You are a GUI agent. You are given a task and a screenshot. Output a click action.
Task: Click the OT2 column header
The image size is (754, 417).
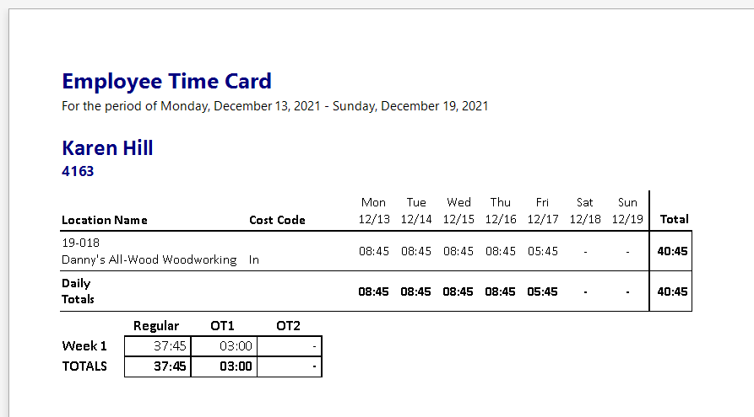[289, 326]
